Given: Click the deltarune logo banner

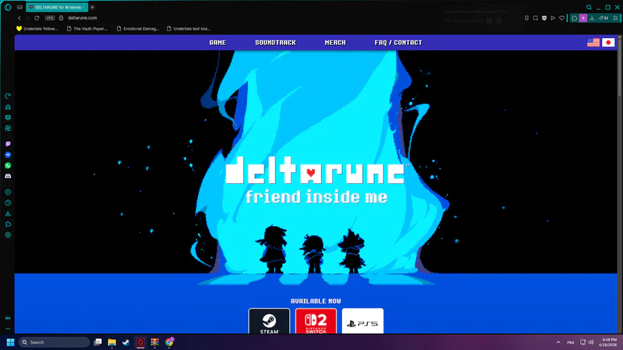Looking at the screenshot, I should [x=316, y=170].
